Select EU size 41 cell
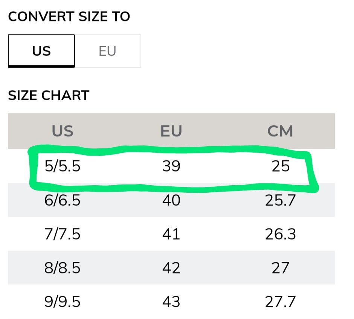Image resolution: width=354 pixels, height=319 pixels. click(x=171, y=234)
